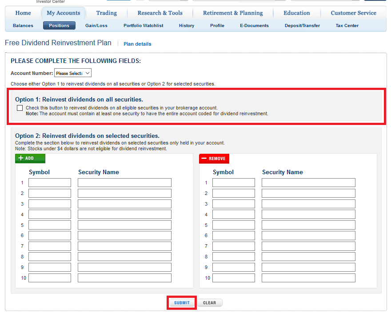
Task: Go to Portfolio Watchlist
Action: tap(144, 26)
